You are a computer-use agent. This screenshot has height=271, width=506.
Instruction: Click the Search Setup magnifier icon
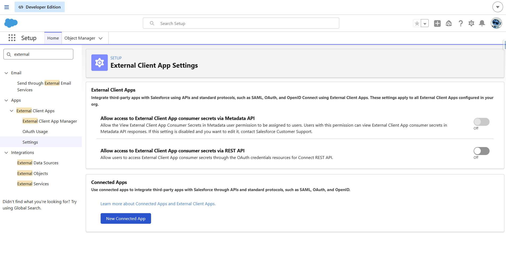pyautogui.click(x=152, y=23)
